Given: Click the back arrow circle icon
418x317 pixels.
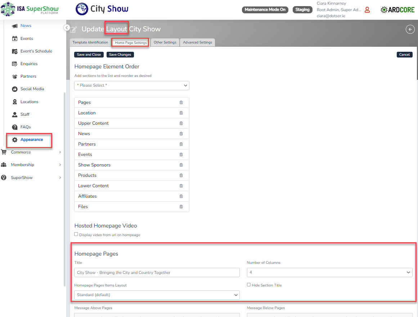Looking at the screenshot, I should pos(410,29).
